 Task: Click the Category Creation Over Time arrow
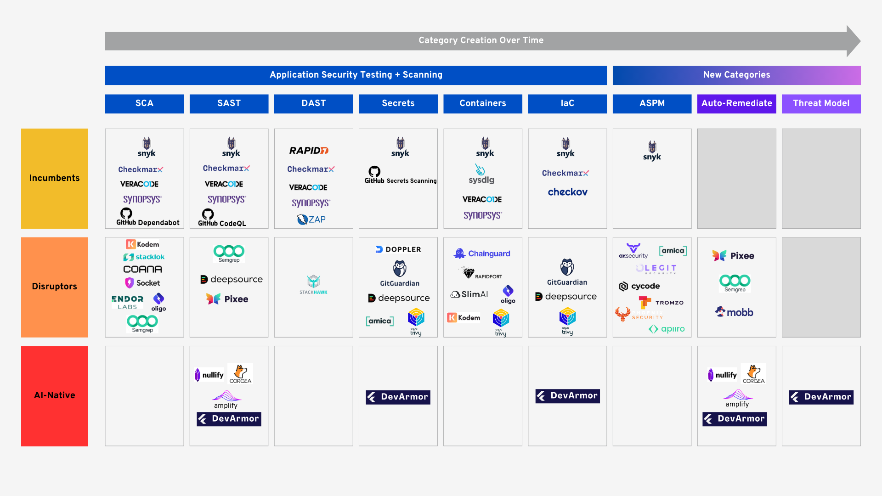coord(481,40)
